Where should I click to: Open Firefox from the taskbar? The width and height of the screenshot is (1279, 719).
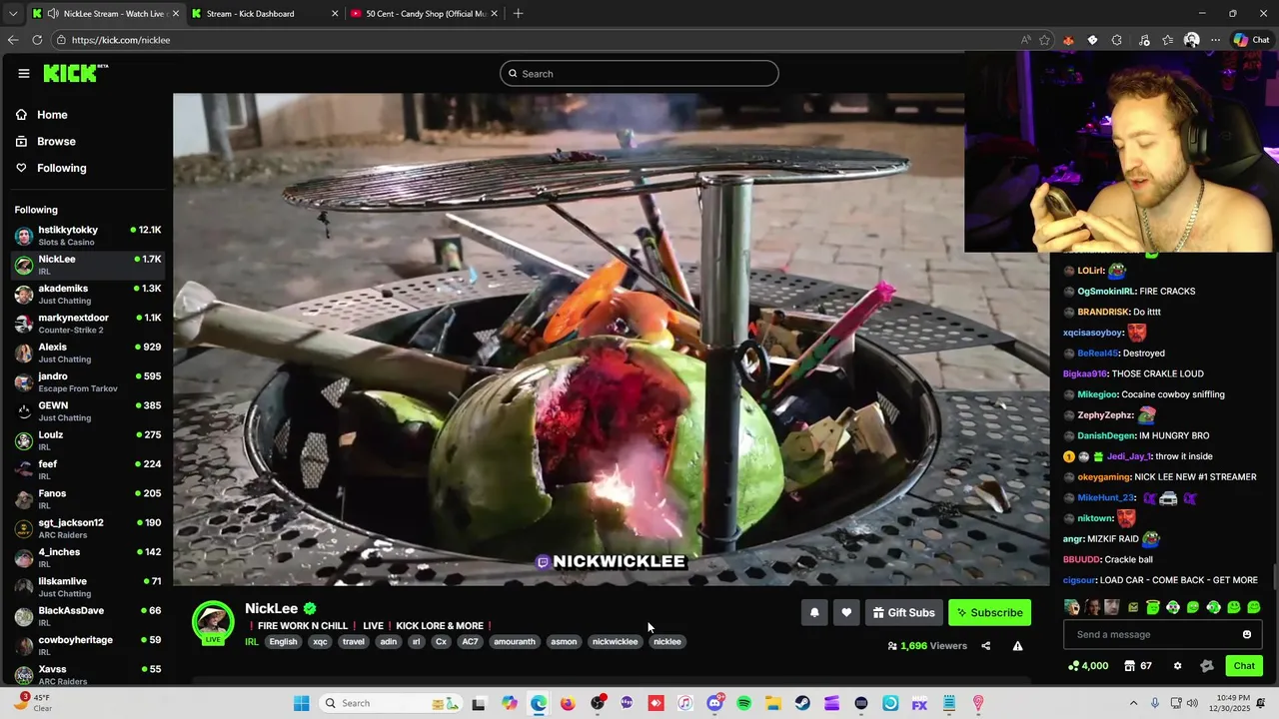point(568,703)
